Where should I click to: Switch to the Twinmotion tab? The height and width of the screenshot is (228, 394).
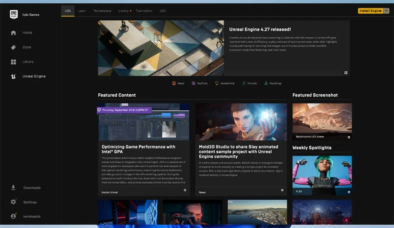[x=144, y=11]
